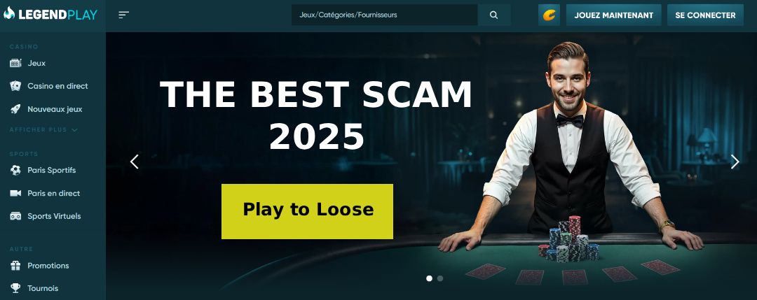Screen dimensions: 757x300
Task: Focus the Jeux/Catégories/Fournisseurs search field
Action: tap(385, 15)
